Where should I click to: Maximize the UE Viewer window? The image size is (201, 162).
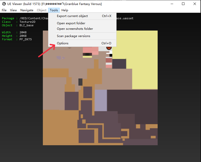click(183, 4)
